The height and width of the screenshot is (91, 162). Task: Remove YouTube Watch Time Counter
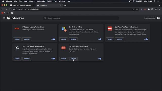coord(73,59)
